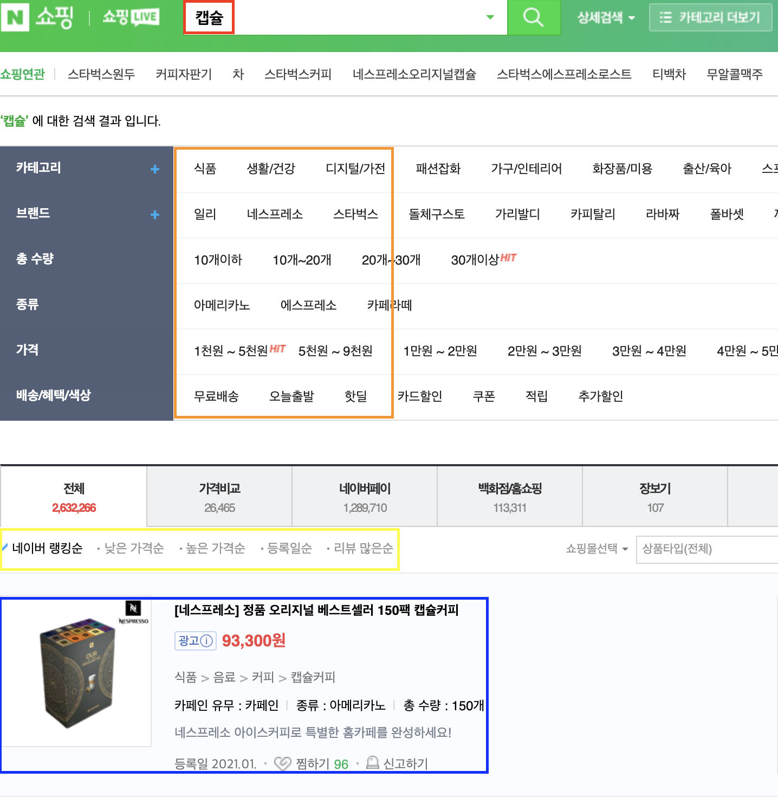Filter by 추가할인
Screen dimensions: 778x797
coord(601,396)
